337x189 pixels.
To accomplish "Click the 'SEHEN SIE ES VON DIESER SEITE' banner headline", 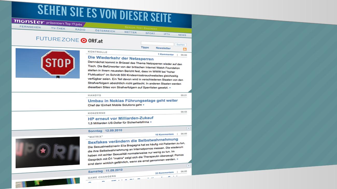I will pos(104,13).
